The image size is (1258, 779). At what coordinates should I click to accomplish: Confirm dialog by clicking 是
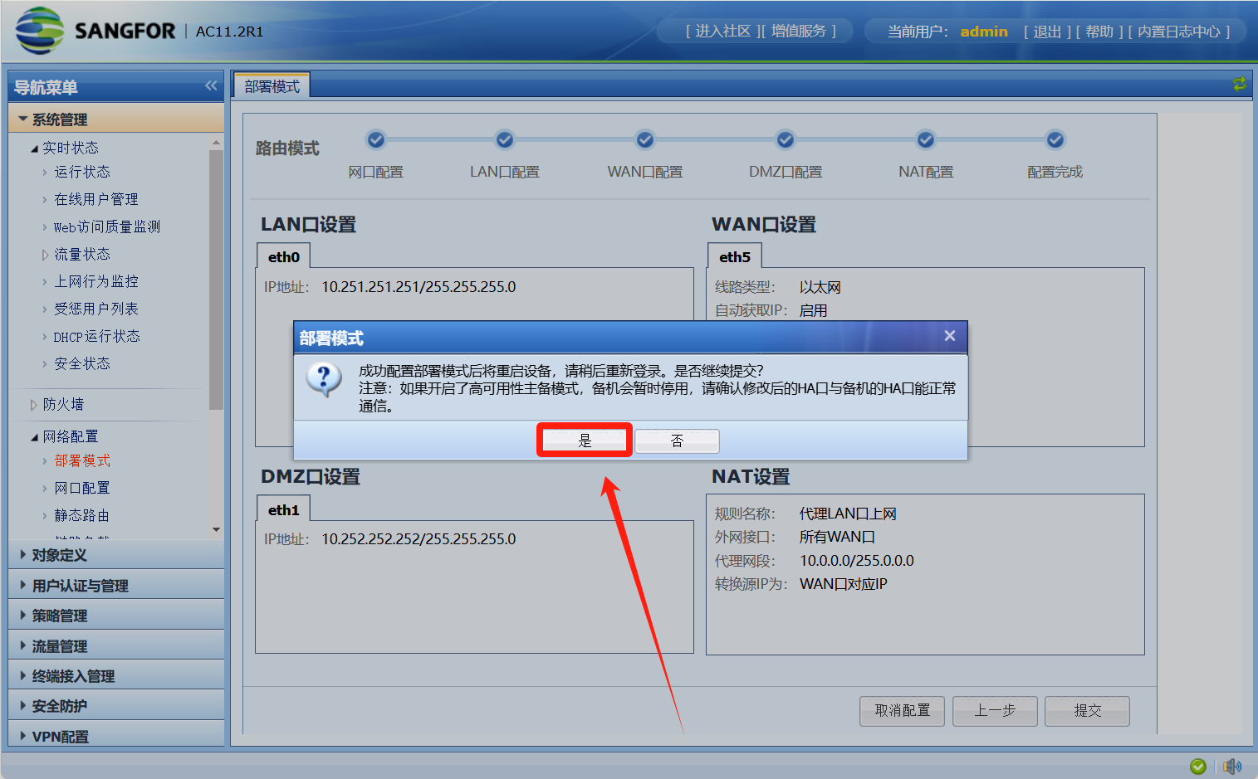pyautogui.click(x=585, y=441)
